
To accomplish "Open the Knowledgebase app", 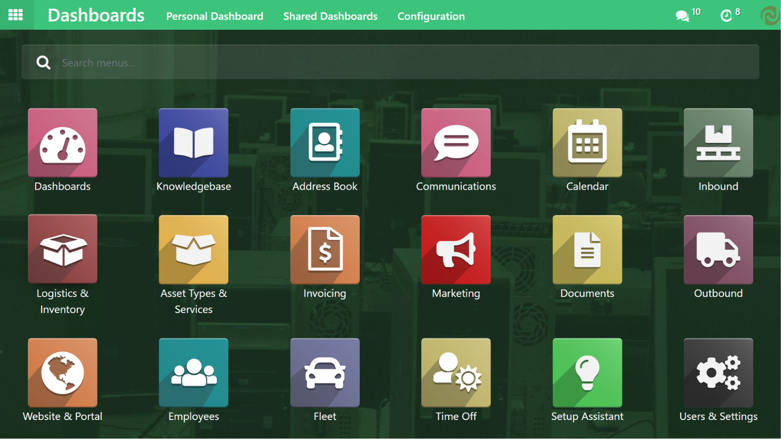I will (193, 143).
